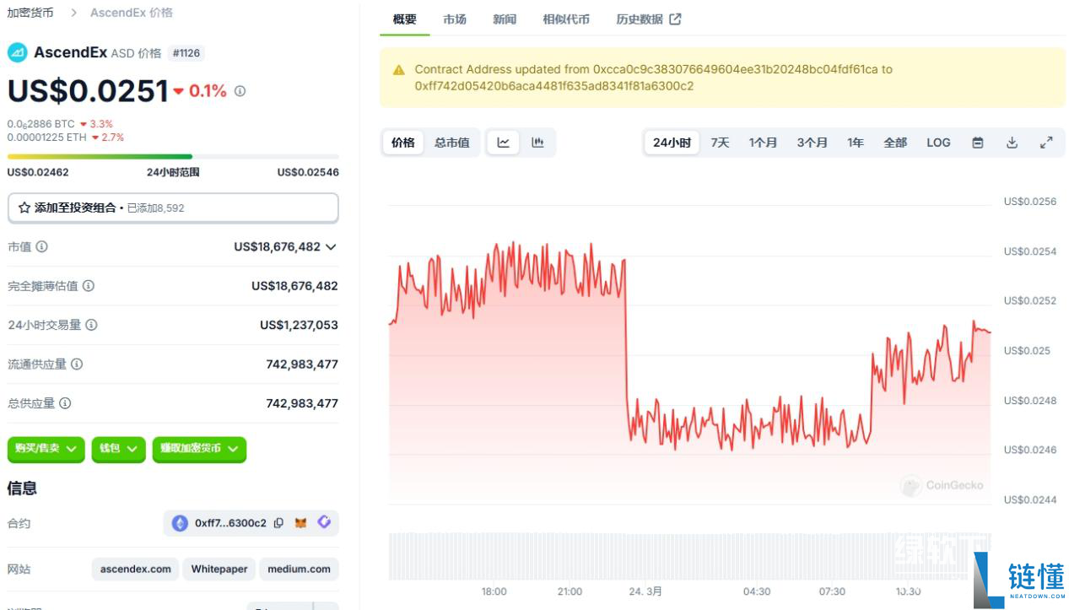Toggle the LOG scale option
The image size is (1069, 610).
click(x=938, y=143)
